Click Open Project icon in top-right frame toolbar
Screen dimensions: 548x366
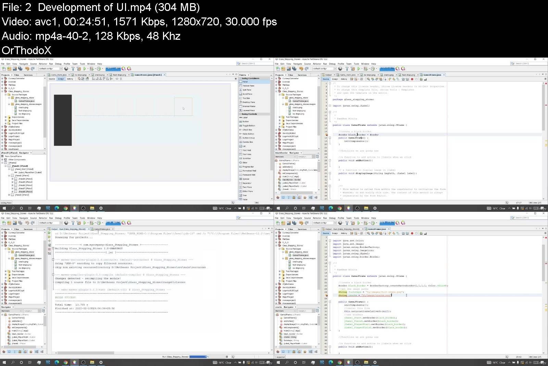pos(289,69)
